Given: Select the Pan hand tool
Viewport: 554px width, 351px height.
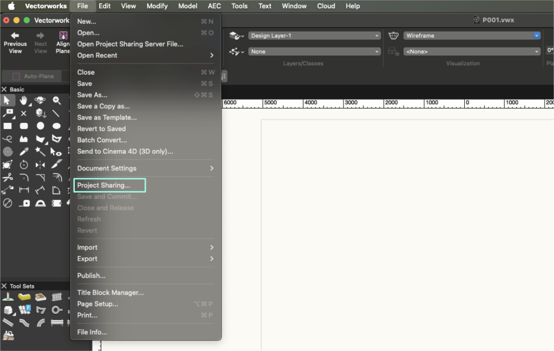Looking at the screenshot, I should click(x=24, y=100).
